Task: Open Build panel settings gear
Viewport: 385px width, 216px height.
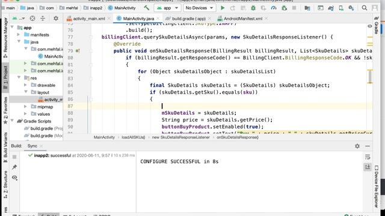Action: click(357, 146)
